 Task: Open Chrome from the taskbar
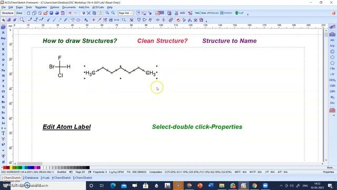[x=254, y=185]
